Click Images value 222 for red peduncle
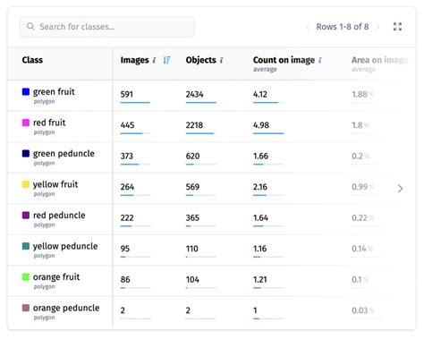Viewport: 424px width, 339px height. point(127,217)
